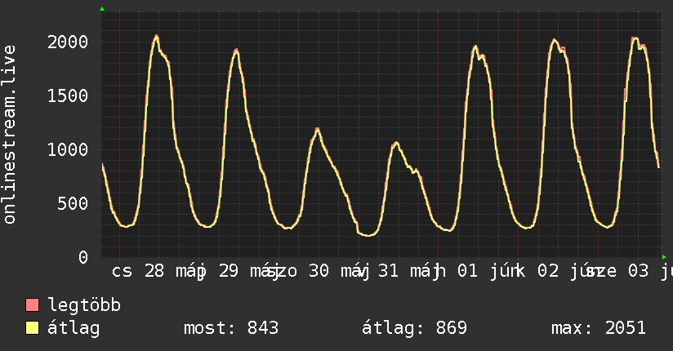Select the átlag legend label beside yellow swatch
673x351 pixels.
[74, 329]
